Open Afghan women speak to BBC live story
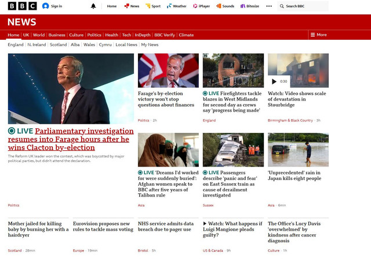The image size is (371, 259). click(168, 184)
